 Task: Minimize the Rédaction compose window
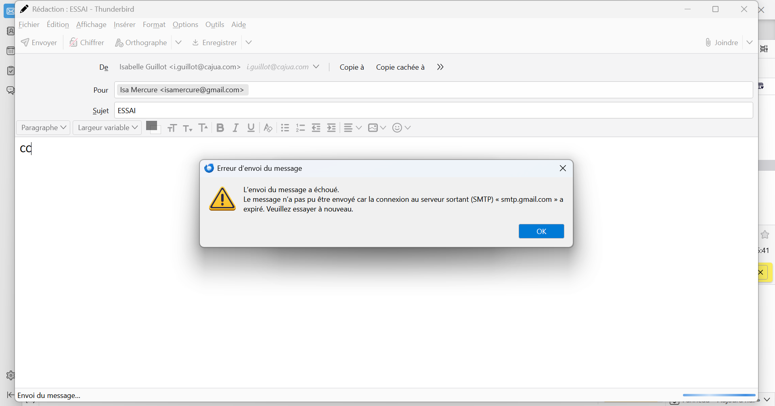click(688, 9)
